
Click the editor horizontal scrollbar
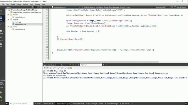pyautogui.click(x=101, y=62)
